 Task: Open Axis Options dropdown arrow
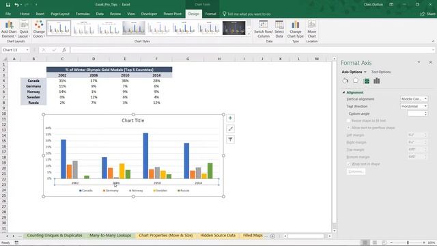pyautogui.click(x=365, y=72)
